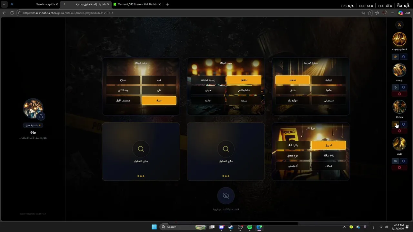This screenshot has width=413, height=232.
Task: Open the Copilot Chat button
Action: (x=404, y=13)
